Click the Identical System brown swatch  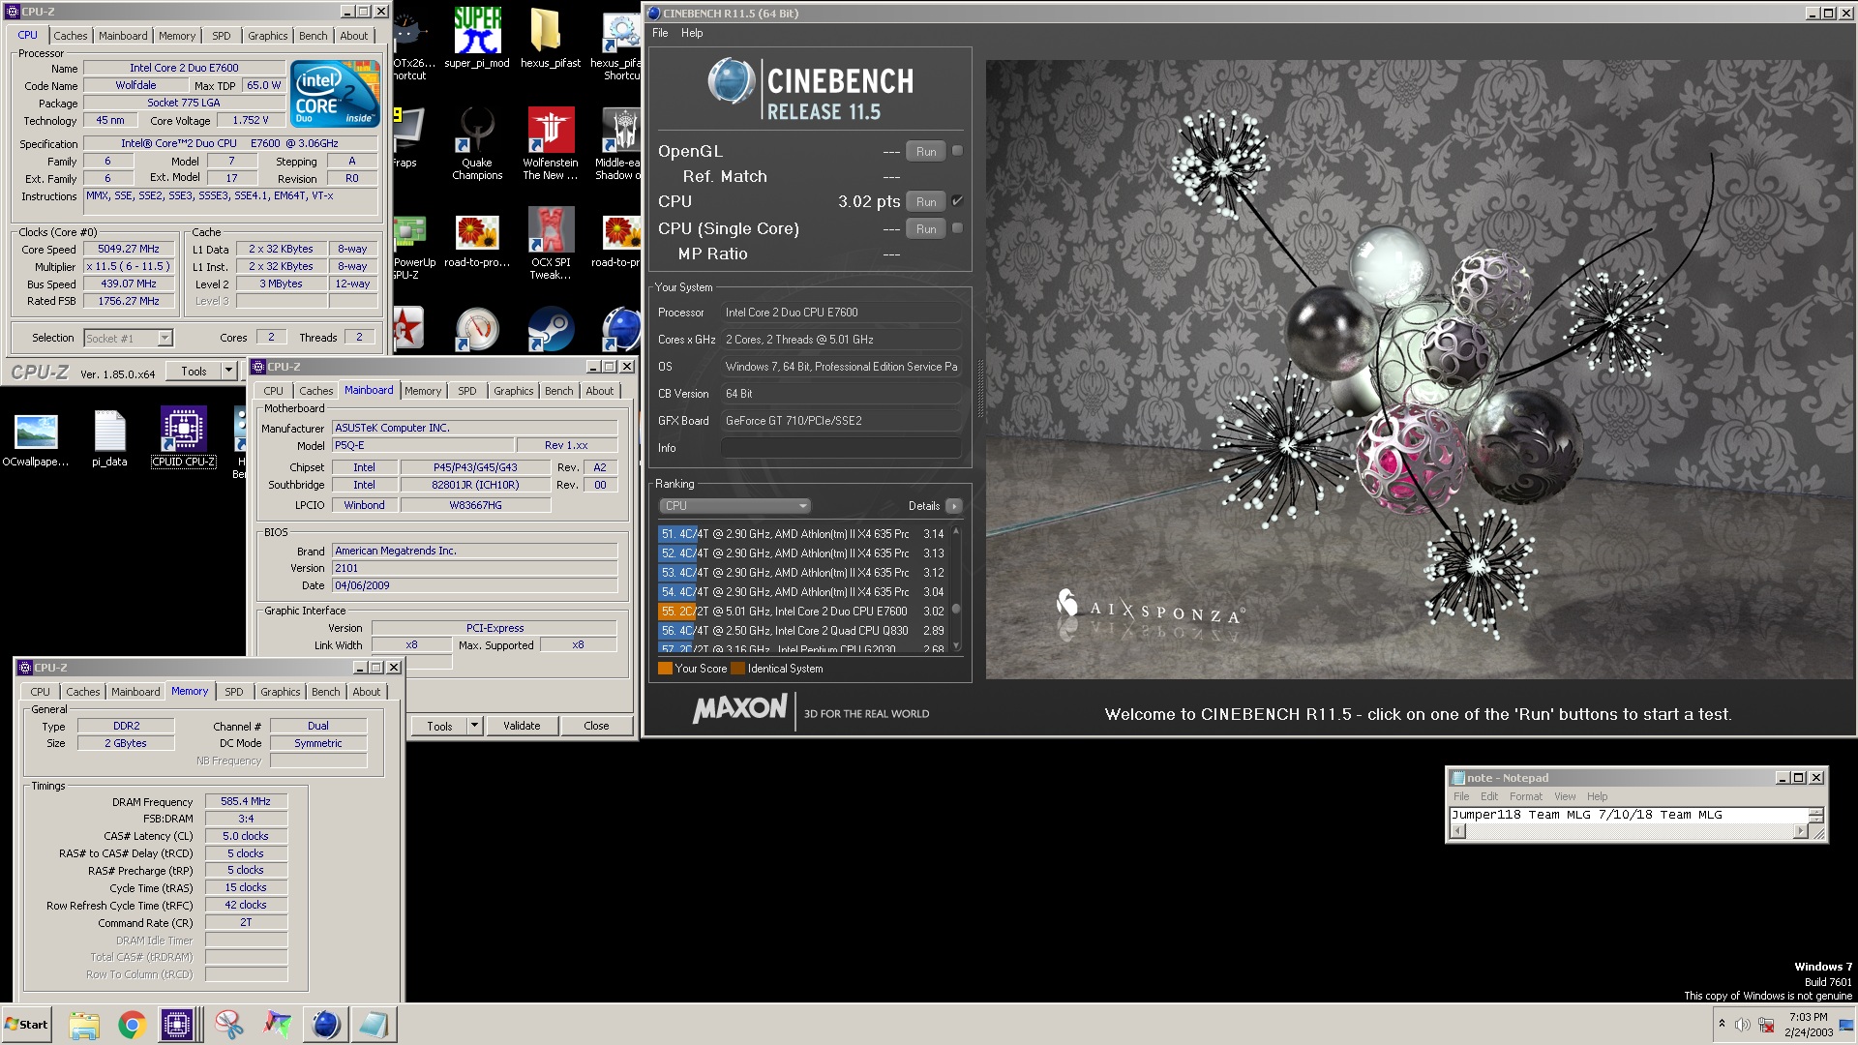click(x=738, y=669)
